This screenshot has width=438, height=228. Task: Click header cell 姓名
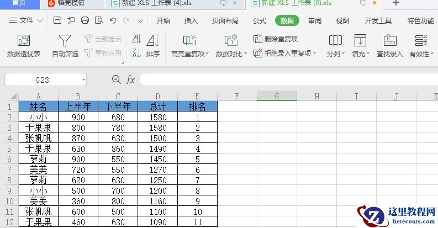click(x=38, y=107)
